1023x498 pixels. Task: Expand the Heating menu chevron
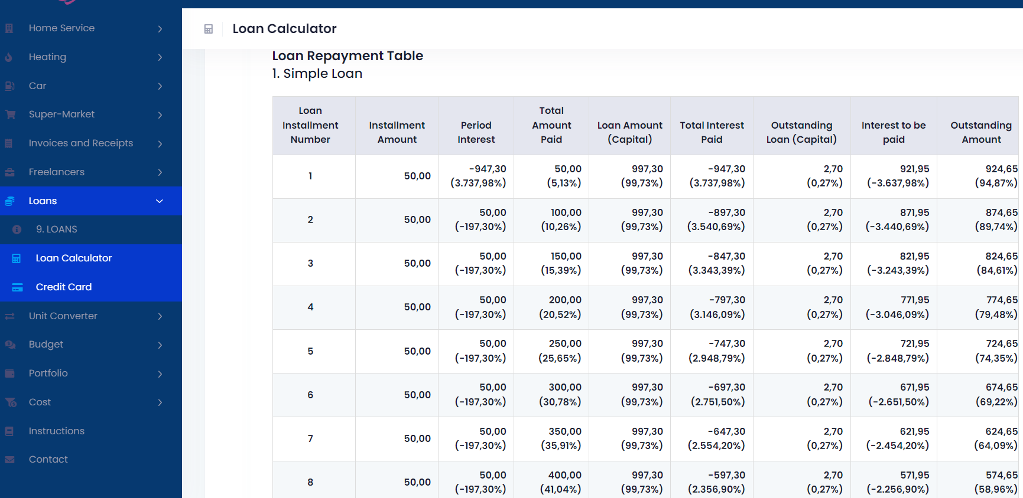(160, 57)
